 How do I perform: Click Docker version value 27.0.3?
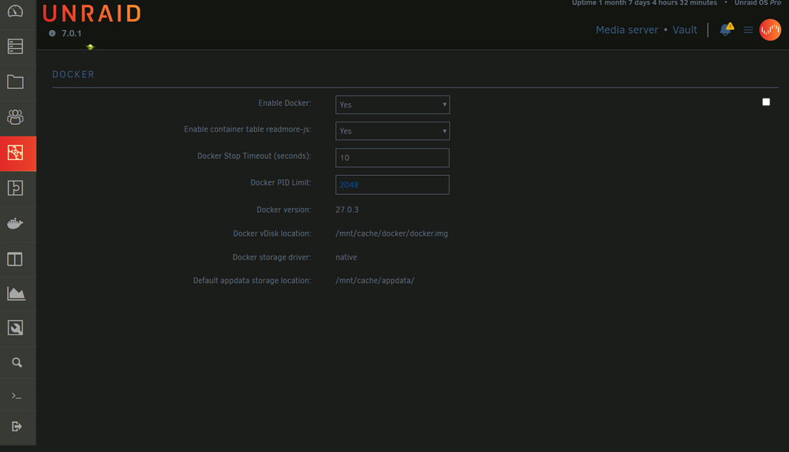pos(347,209)
